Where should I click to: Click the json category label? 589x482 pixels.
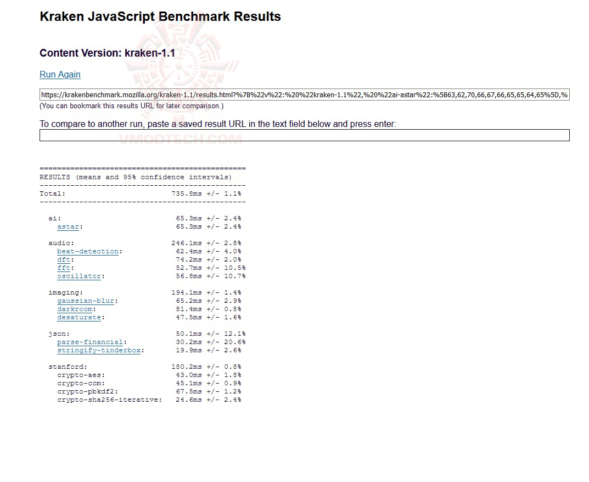59,334
